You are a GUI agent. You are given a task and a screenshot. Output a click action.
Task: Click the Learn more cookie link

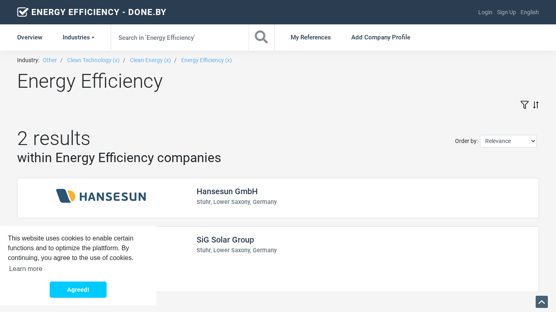26,269
